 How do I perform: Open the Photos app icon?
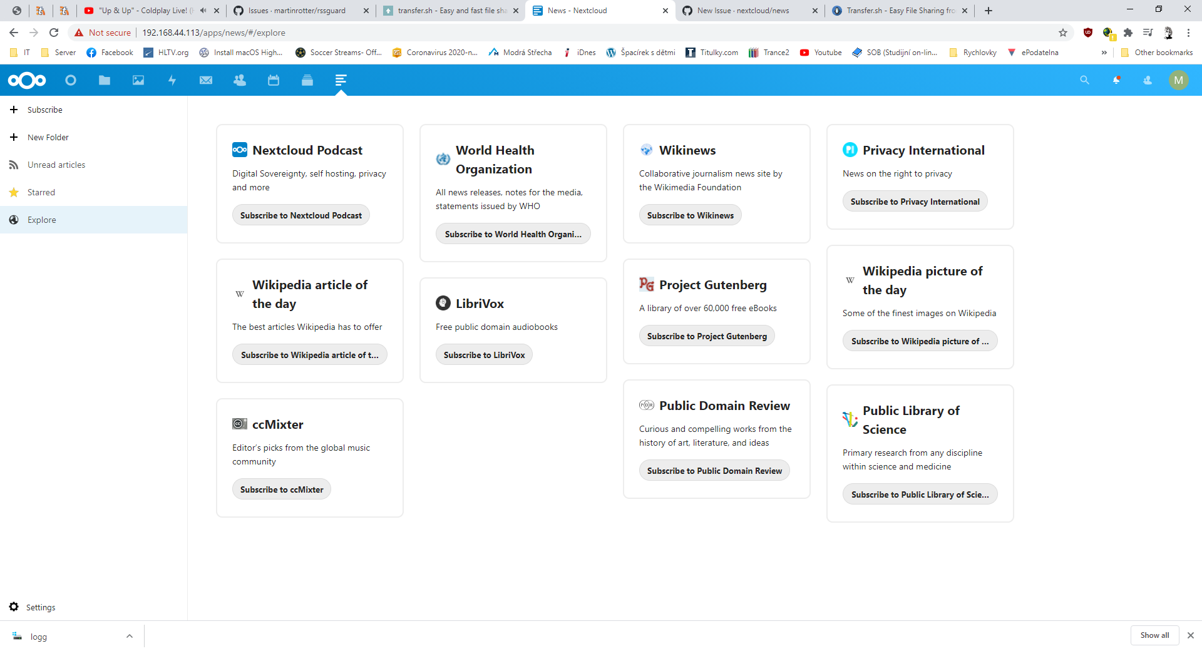pos(138,80)
